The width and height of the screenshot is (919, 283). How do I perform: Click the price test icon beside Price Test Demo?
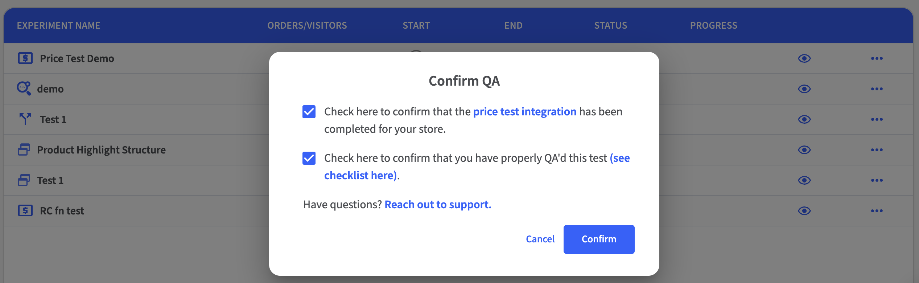25,58
